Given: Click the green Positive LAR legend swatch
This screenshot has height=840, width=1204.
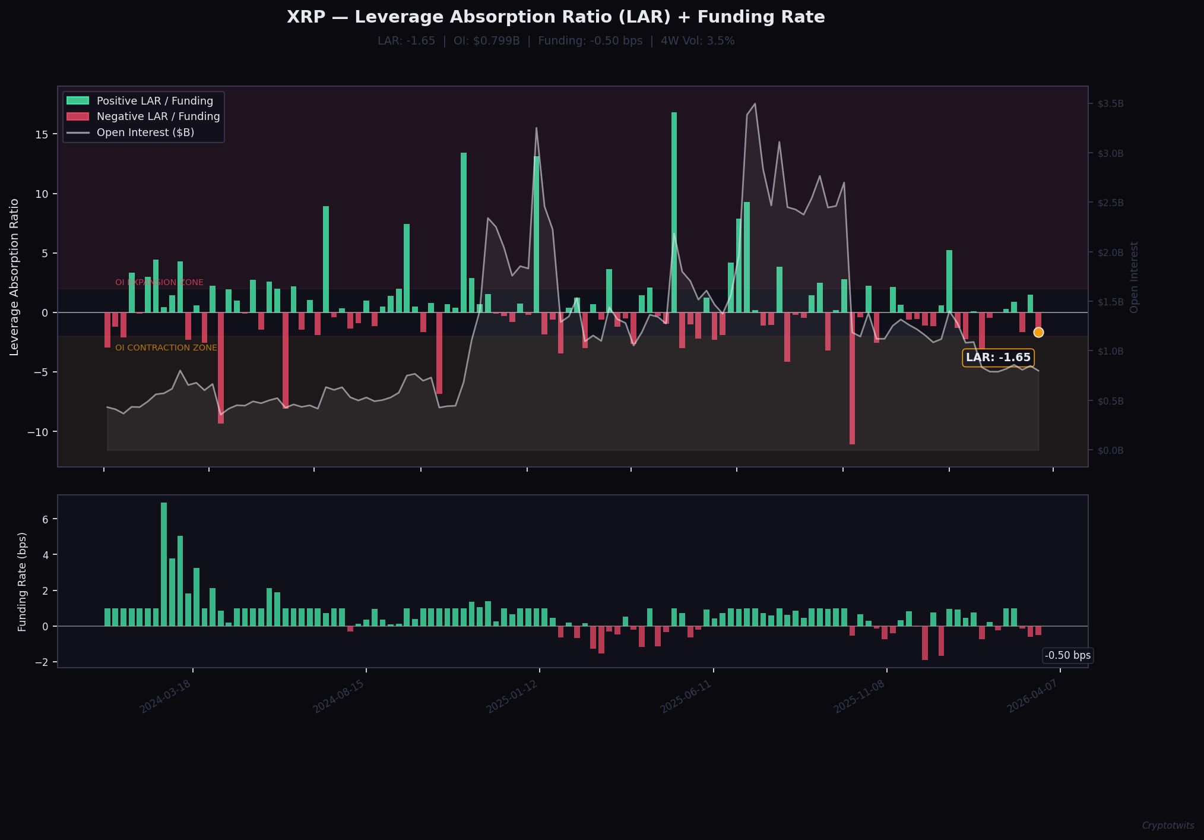Looking at the screenshot, I should [78, 101].
